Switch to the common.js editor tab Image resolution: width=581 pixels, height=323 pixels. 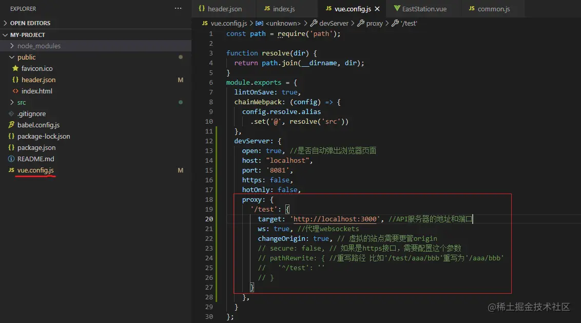[x=494, y=9]
